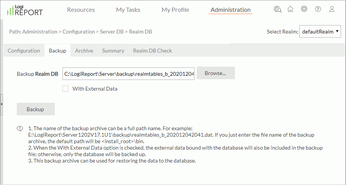The width and height of the screenshot is (346, 185).
Task: Switch to the Archive tab
Action: (x=84, y=51)
